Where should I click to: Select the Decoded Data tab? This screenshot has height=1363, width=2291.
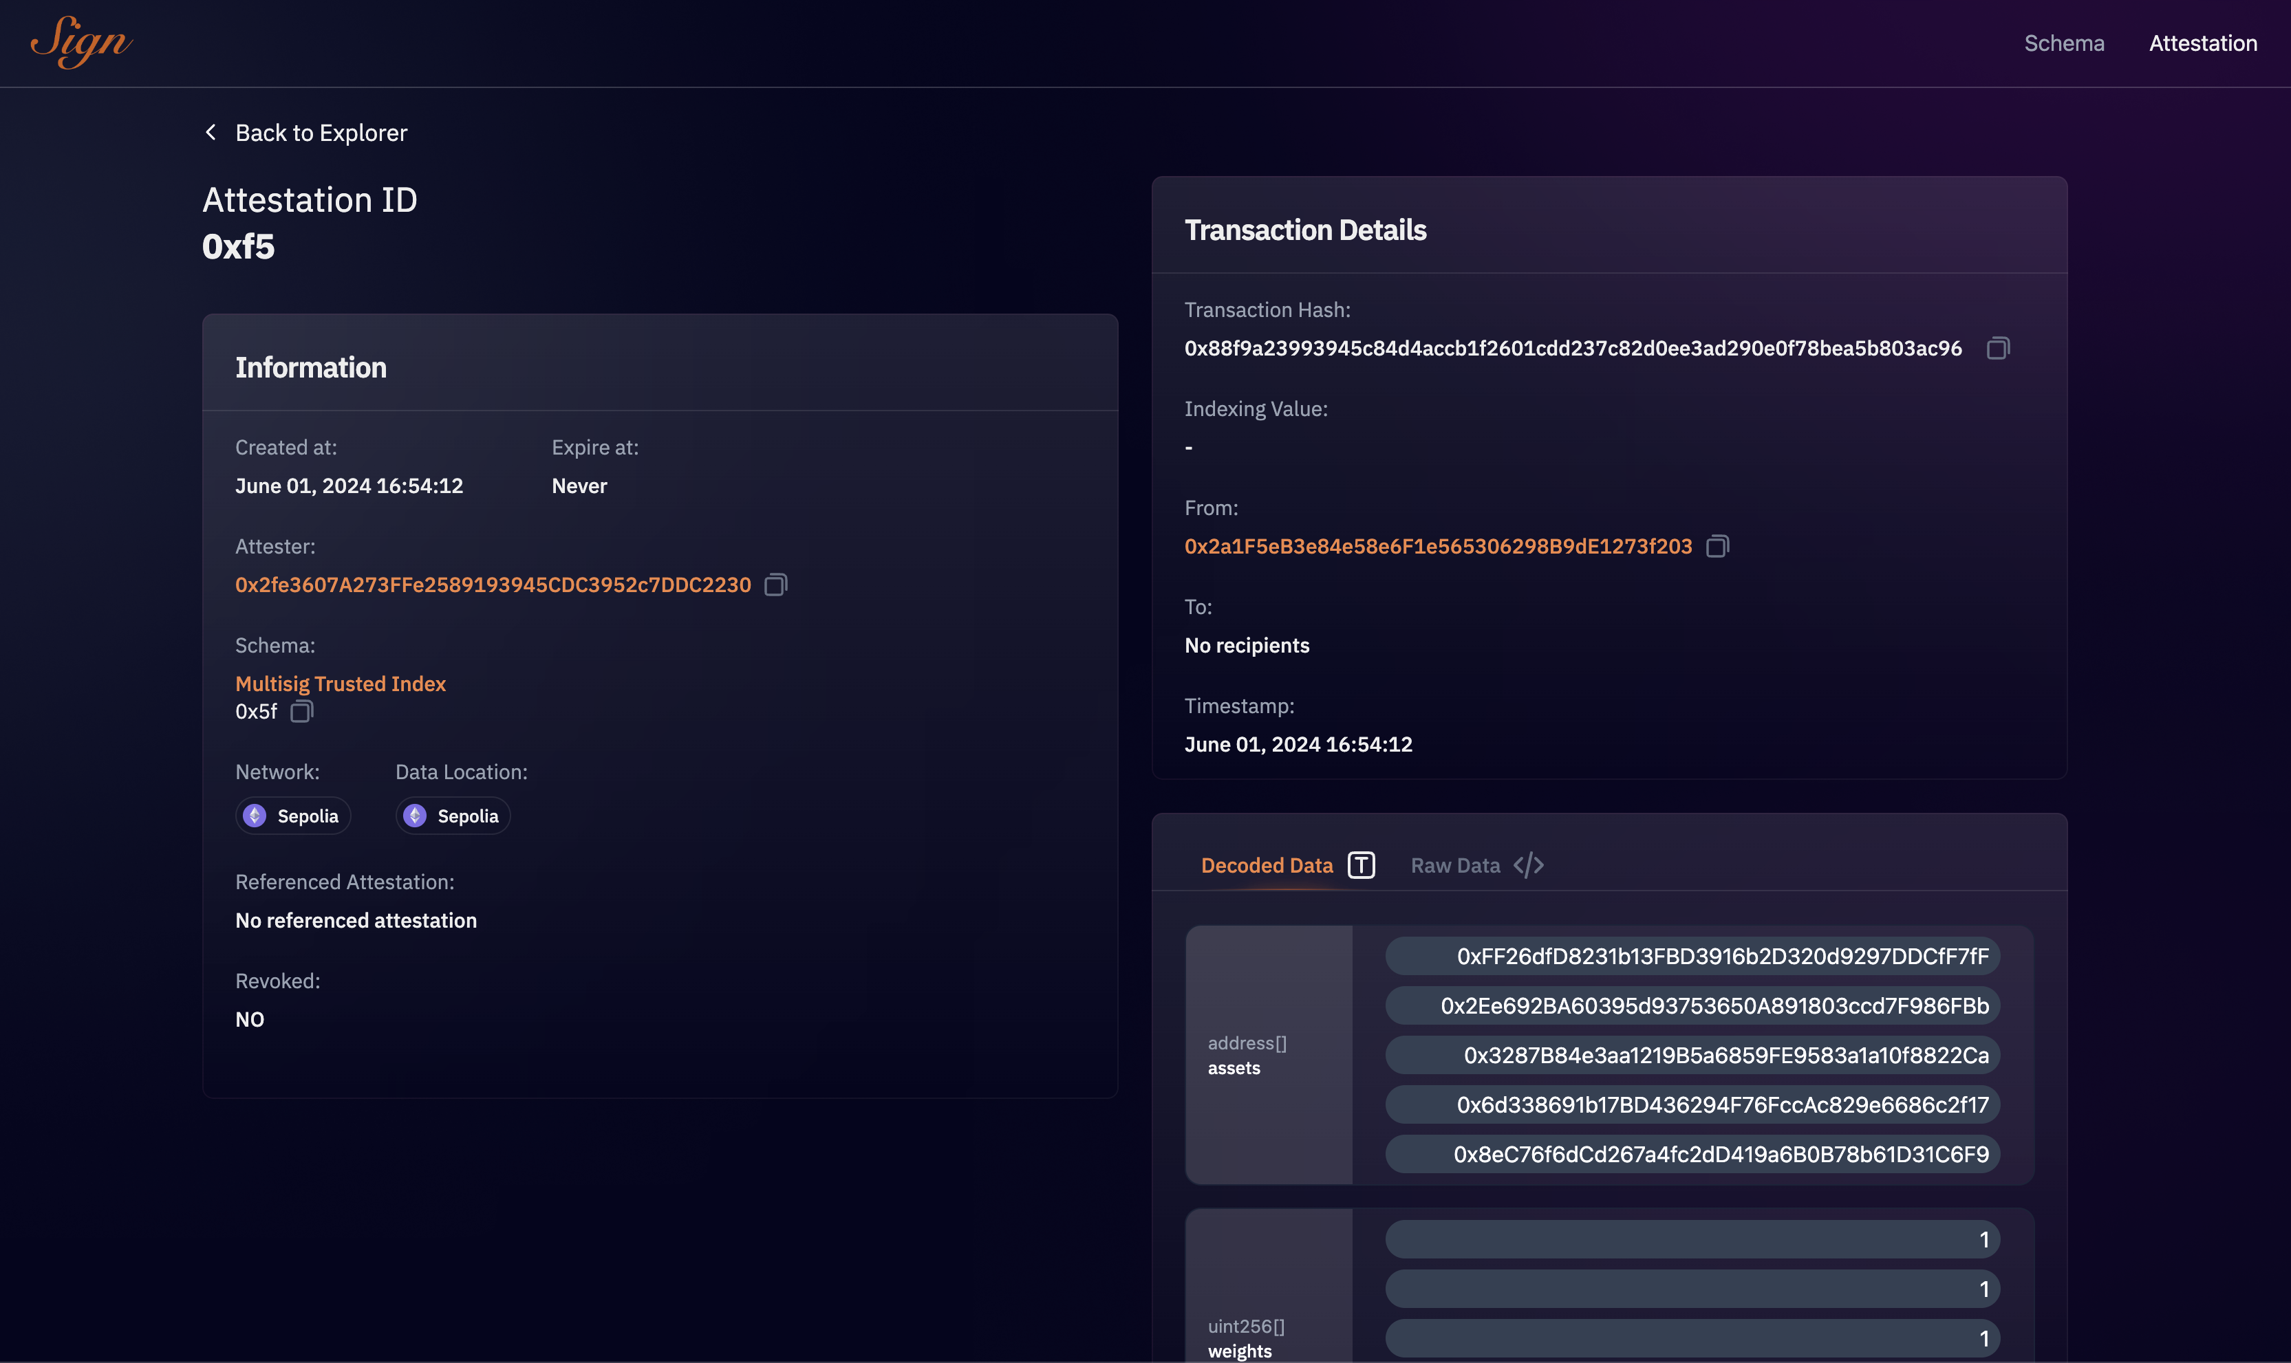tap(1267, 865)
